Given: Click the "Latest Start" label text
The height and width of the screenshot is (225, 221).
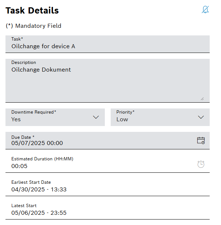Looking at the screenshot, I should click(x=24, y=206).
